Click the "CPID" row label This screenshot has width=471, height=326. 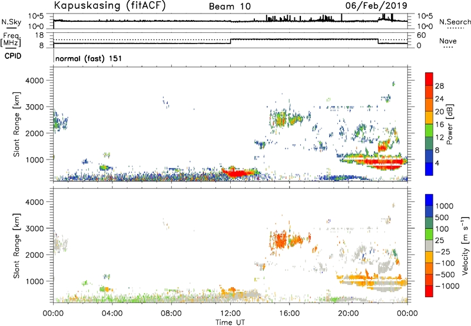[x=13, y=56]
